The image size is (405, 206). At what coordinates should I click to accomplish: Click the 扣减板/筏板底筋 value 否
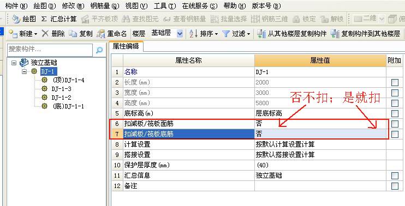320,134
